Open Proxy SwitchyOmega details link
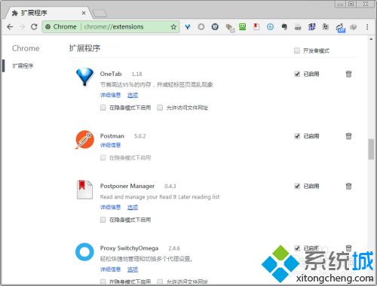The width and height of the screenshot is (377, 286). click(110, 269)
